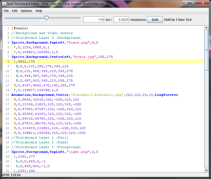211x179 pixels.
Task: Focus the milliseconds input field showing 116
Action: pos(94,20)
